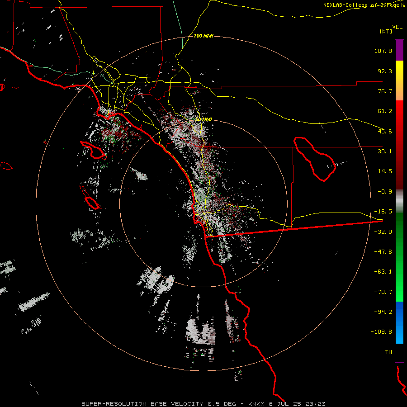This screenshot has height=407, width=407.
Task: Select the -63.1 scale value
Action: click(x=383, y=272)
